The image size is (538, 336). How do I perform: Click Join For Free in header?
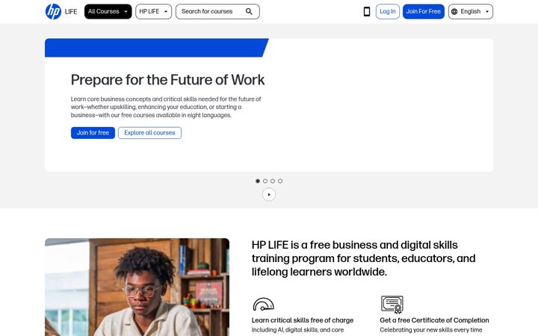(424, 12)
